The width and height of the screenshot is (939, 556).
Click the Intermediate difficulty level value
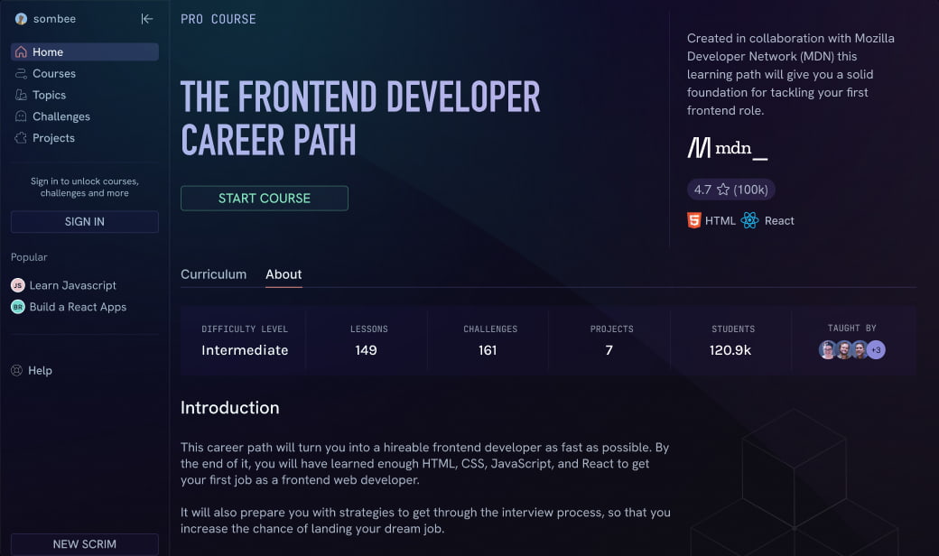coord(245,350)
